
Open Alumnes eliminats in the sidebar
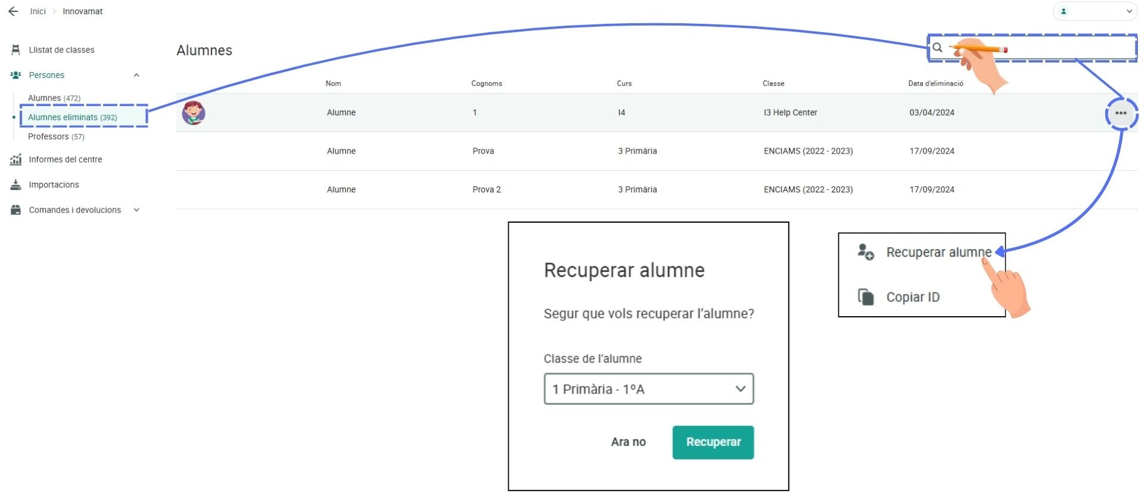[73, 117]
